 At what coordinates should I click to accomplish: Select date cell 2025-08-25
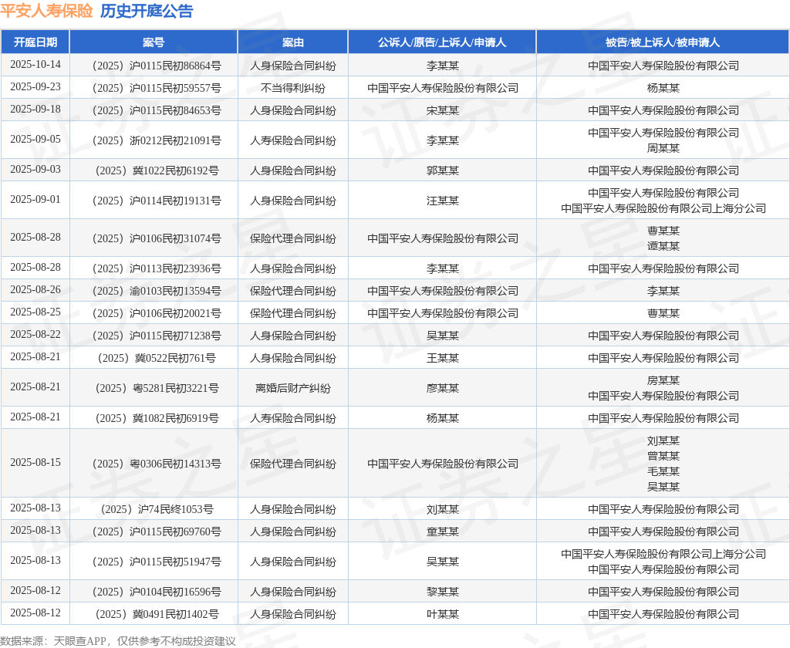tap(35, 312)
